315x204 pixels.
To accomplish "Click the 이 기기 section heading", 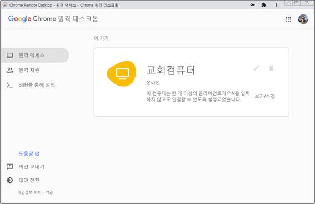I will pyautogui.click(x=101, y=38).
